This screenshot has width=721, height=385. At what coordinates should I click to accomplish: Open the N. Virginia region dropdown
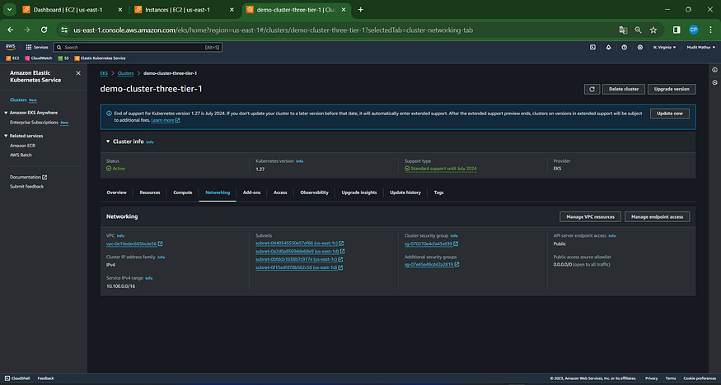click(x=664, y=47)
